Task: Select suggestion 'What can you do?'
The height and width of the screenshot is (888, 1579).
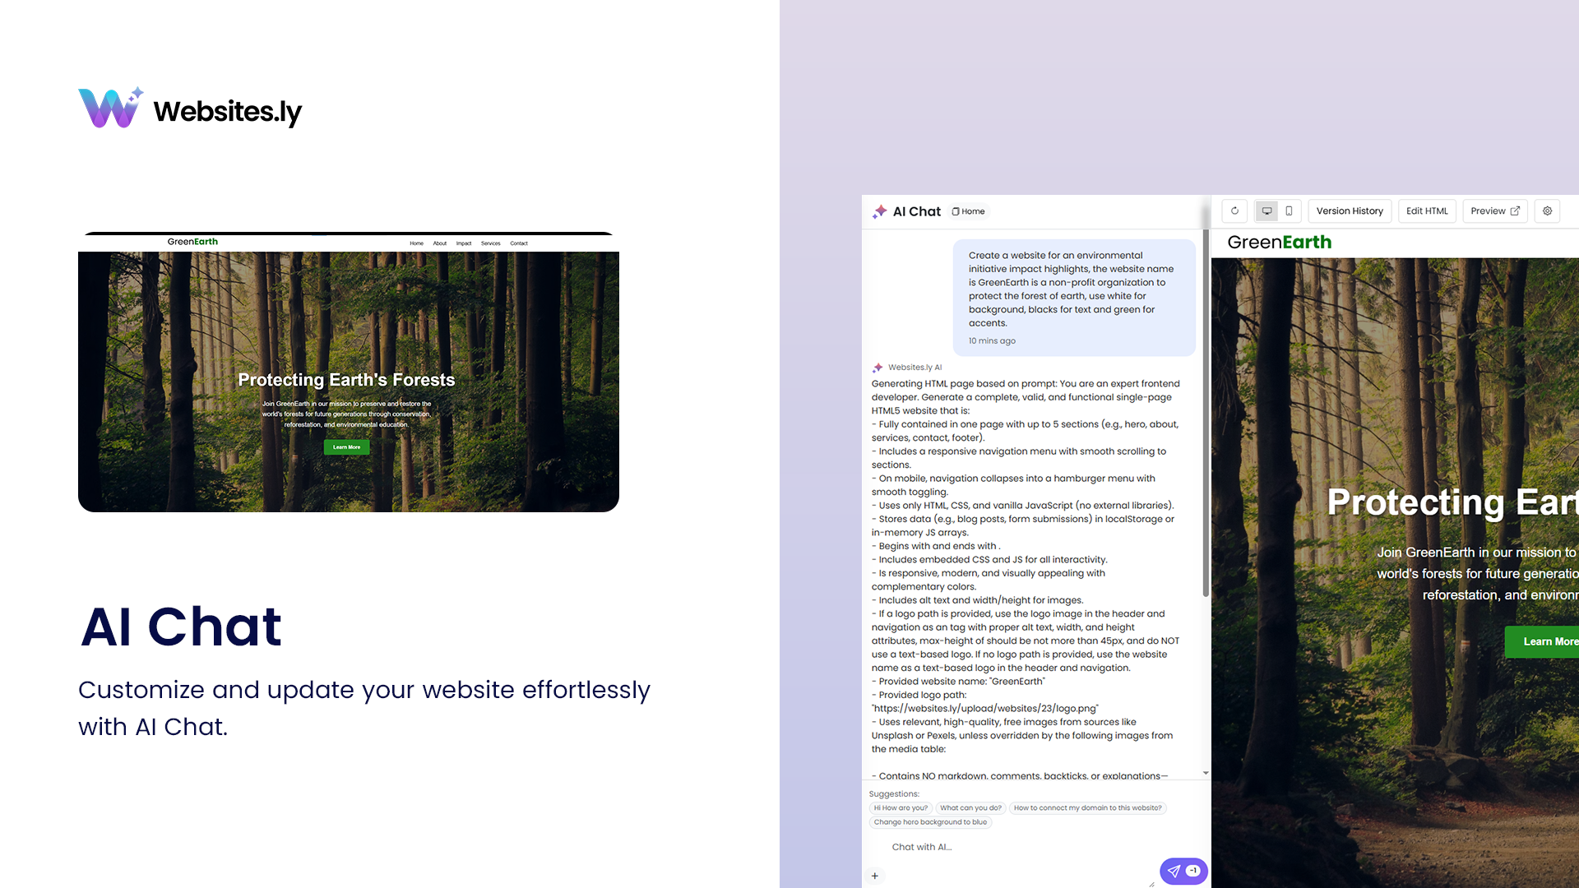Action: [x=970, y=808]
